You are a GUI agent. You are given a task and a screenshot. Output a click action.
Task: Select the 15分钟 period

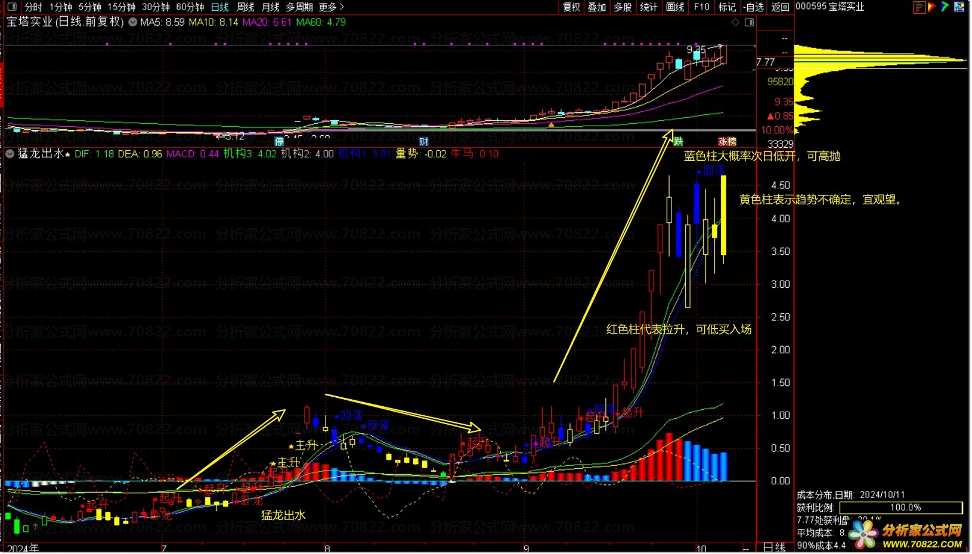121,7
